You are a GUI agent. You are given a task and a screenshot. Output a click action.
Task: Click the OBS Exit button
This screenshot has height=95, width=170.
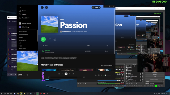(x=155, y=77)
